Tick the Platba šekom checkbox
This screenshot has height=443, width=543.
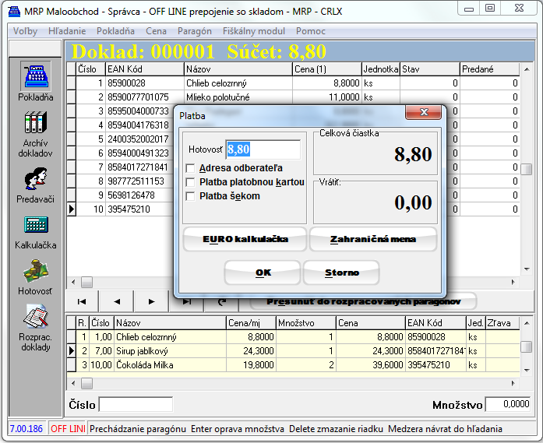point(191,196)
